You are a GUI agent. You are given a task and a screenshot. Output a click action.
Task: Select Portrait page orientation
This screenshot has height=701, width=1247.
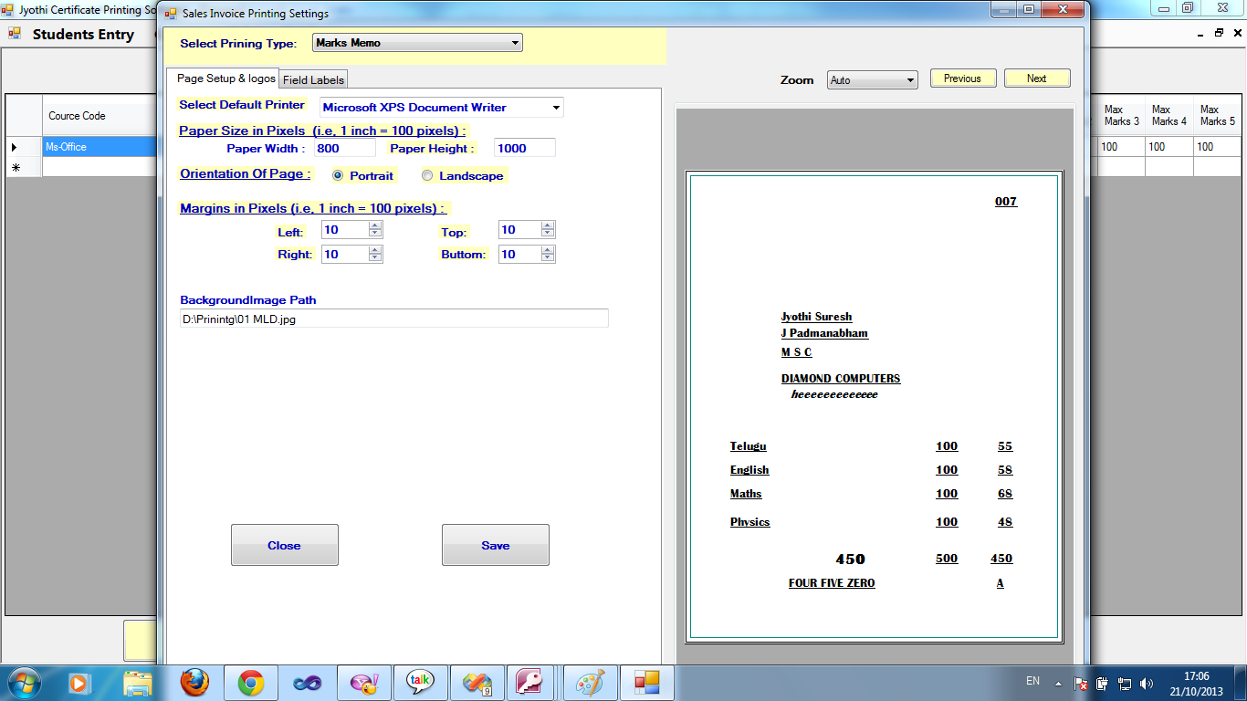click(x=339, y=175)
